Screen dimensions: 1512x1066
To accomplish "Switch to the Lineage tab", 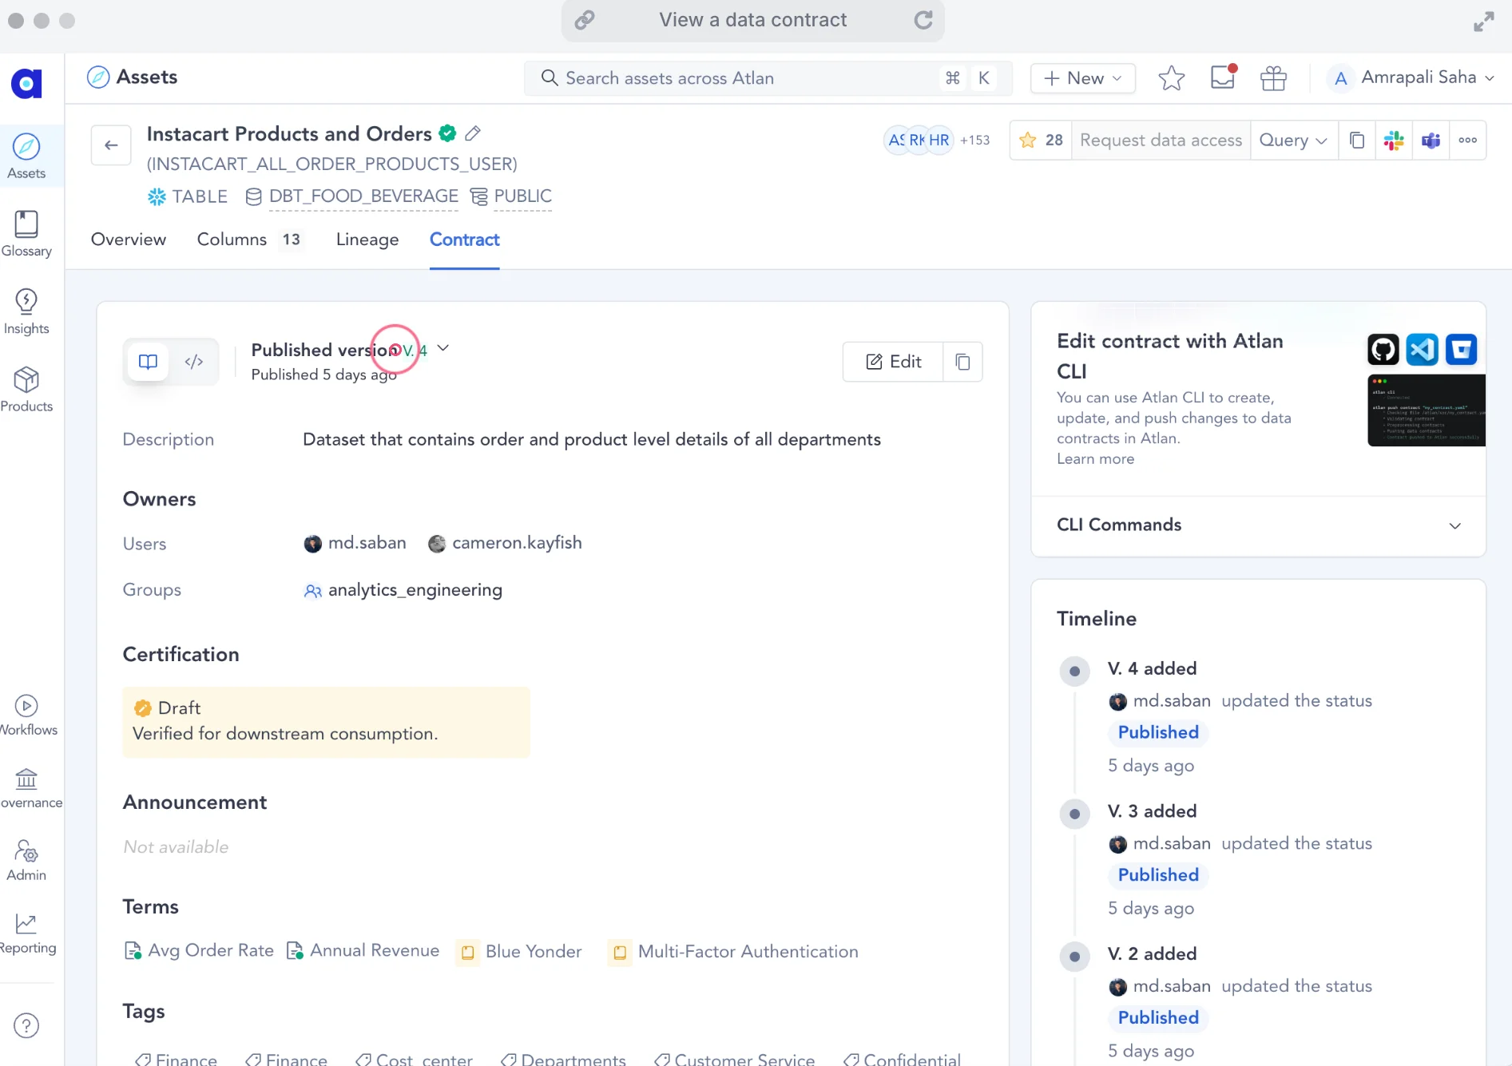I will click(x=367, y=240).
